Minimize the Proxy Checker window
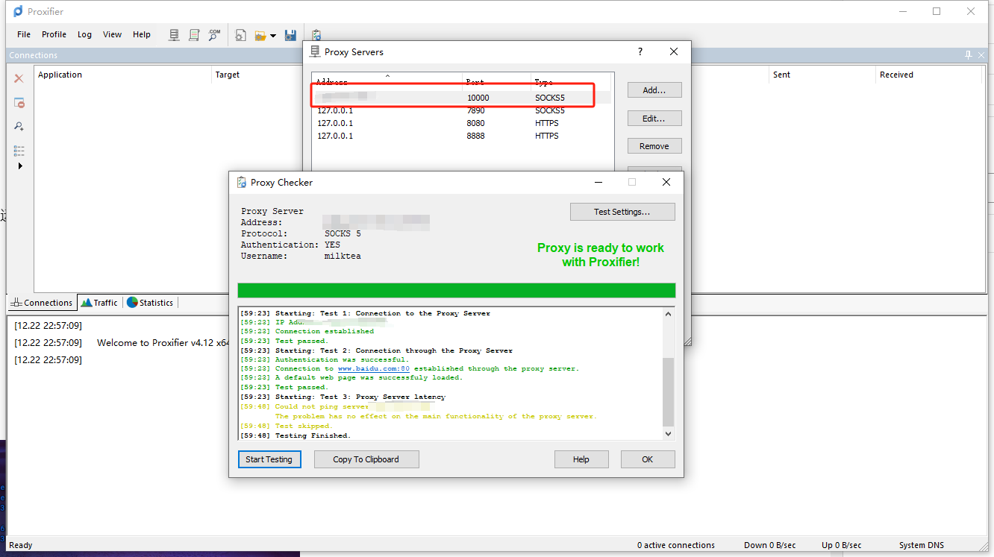Viewport: 994px width, 557px height. [x=598, y=182]
